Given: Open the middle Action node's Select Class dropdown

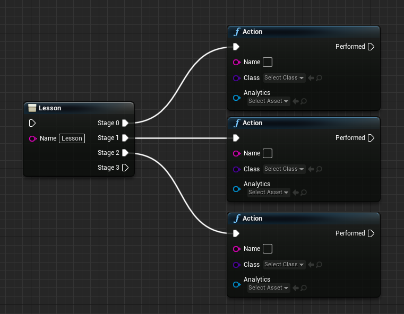Looking at the screenshot, I should point(284,169).
